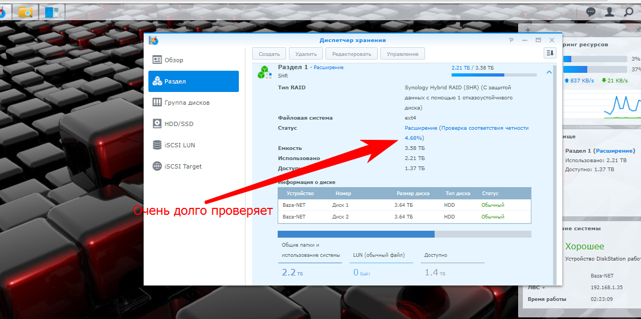Open the notifications speech bubble icon

tap(591, 11)
